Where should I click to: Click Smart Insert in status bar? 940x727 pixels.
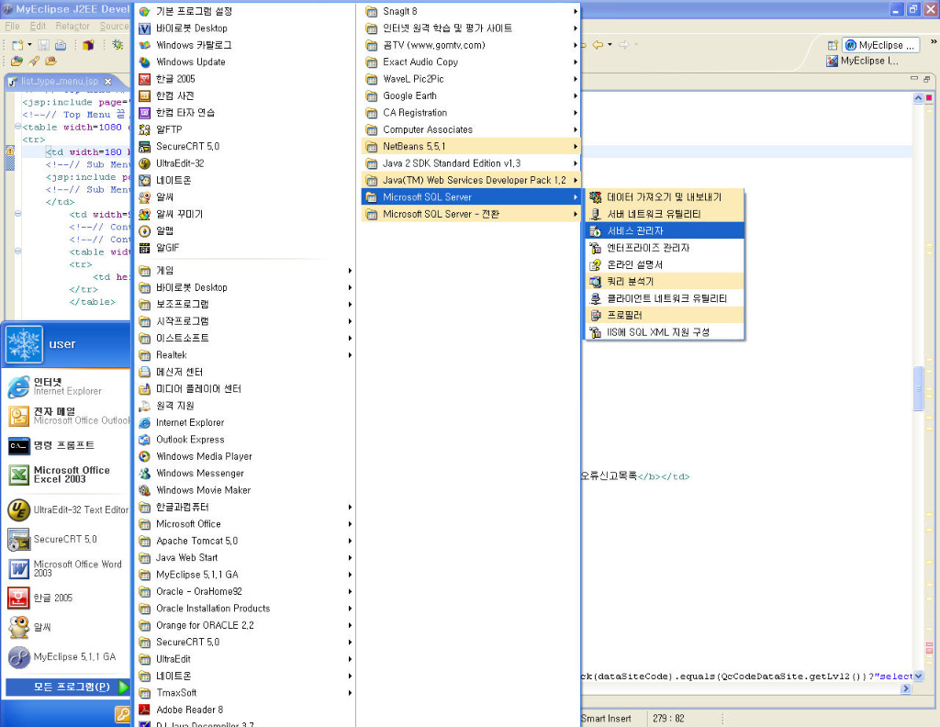(606, 718)
